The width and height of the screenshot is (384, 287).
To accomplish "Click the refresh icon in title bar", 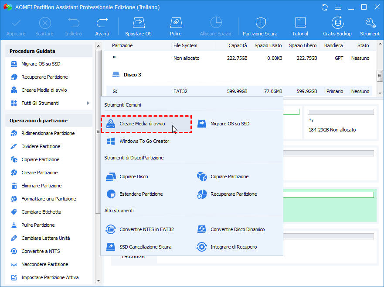I will (324, 7).
